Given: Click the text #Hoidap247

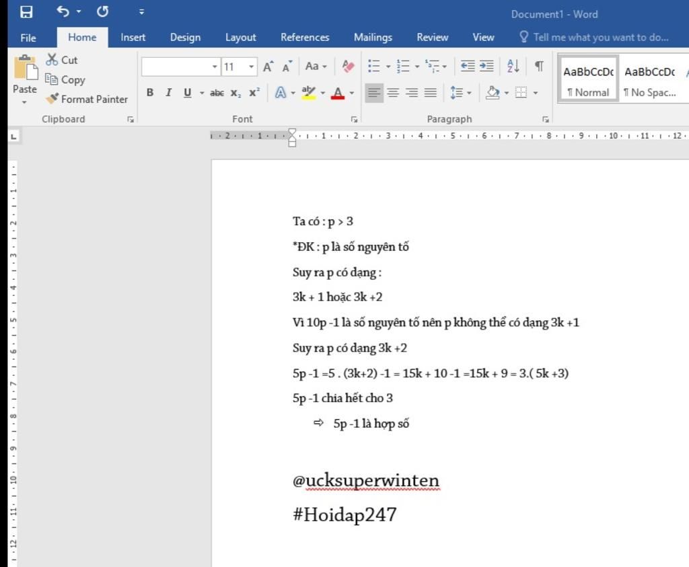Looking at the screenshot, I should [x=344, y=515].
